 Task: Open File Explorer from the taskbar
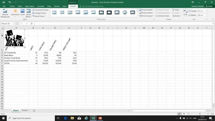[x=72, y=118]
